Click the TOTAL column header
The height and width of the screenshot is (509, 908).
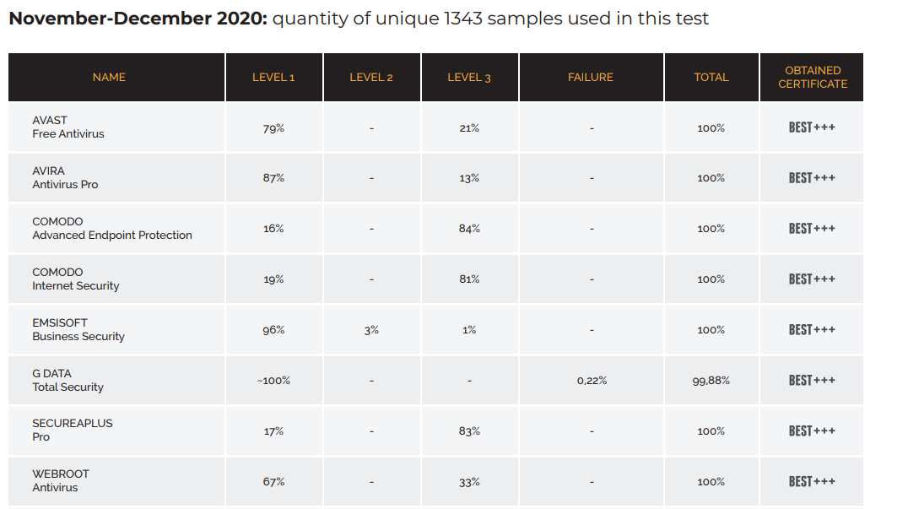(711, 77)
